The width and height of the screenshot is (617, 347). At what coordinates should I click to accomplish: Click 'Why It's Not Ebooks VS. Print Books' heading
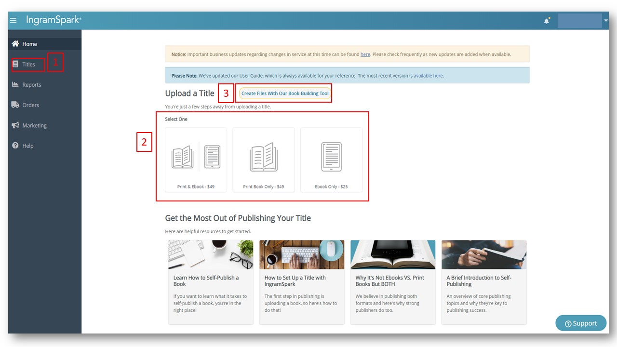coord(390,281)
